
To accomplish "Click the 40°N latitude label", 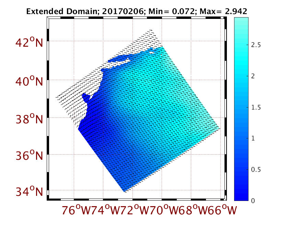I will point(29,82).
